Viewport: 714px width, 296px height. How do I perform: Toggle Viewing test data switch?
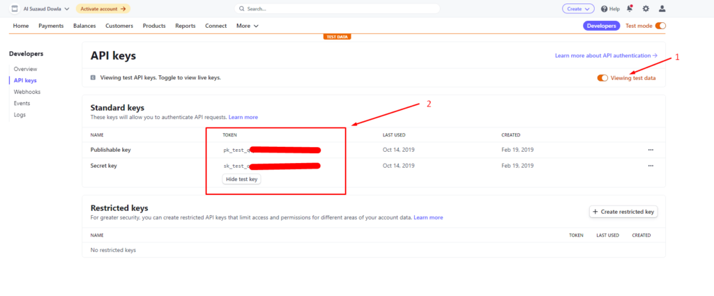point(602,78)
